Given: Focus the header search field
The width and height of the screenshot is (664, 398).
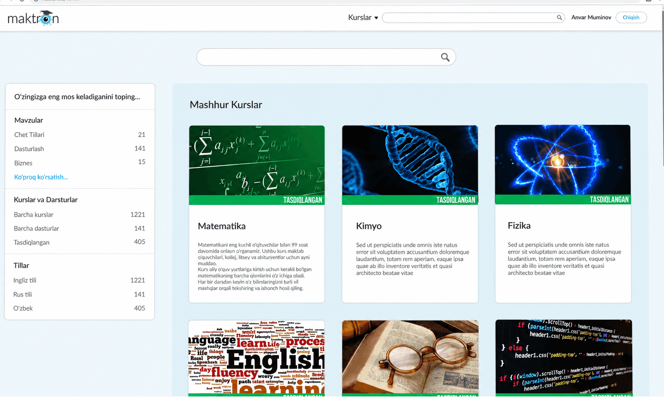Looking at the screenshot, I should tap(473, 18).
